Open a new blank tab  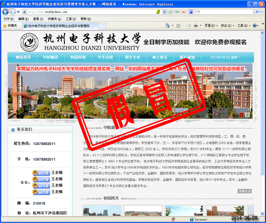click(x=102, y=26)
